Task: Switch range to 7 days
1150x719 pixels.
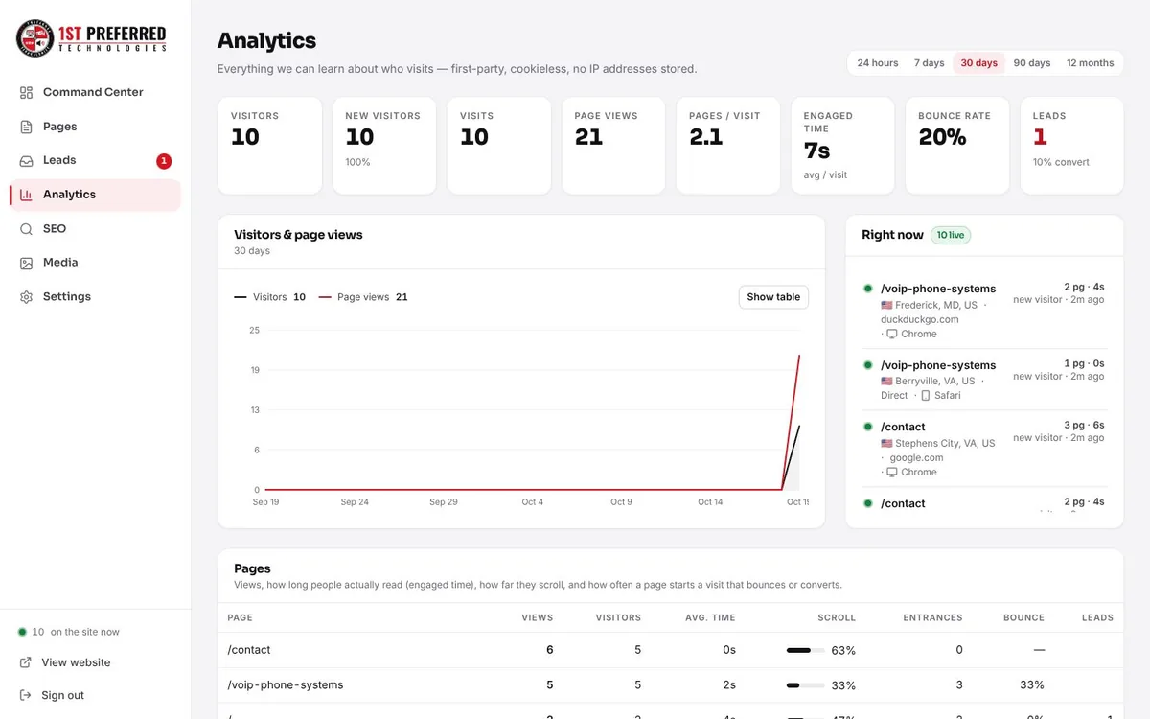Action: coord(929,63)
